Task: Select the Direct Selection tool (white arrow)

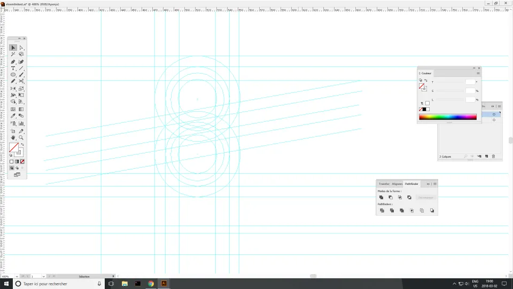Action: tap(21, 48)
